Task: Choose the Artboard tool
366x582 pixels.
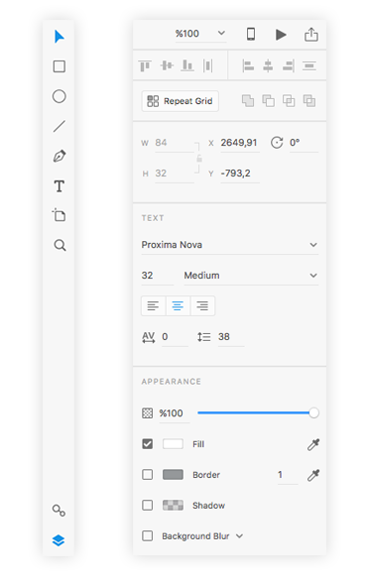Action: (x=59, y=215)
